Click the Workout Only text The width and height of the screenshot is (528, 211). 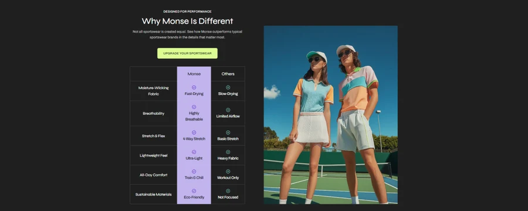(228, 178)
